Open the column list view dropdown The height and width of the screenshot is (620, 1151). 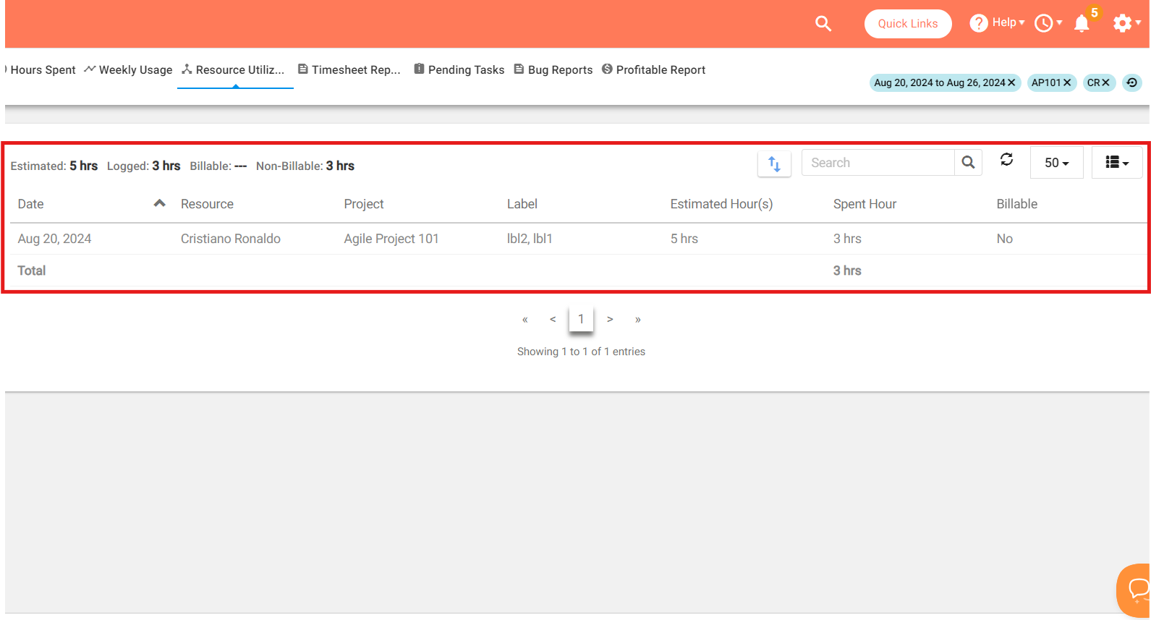[1116, 163]
